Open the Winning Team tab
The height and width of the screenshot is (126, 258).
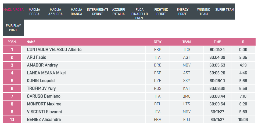pos(203,12)
